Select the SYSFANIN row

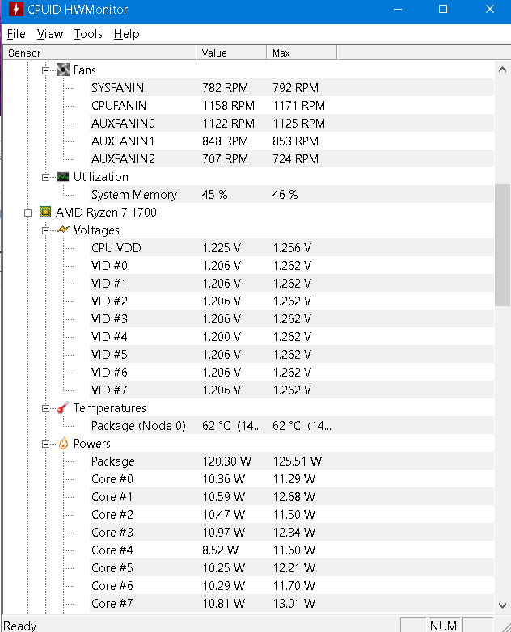292,87
